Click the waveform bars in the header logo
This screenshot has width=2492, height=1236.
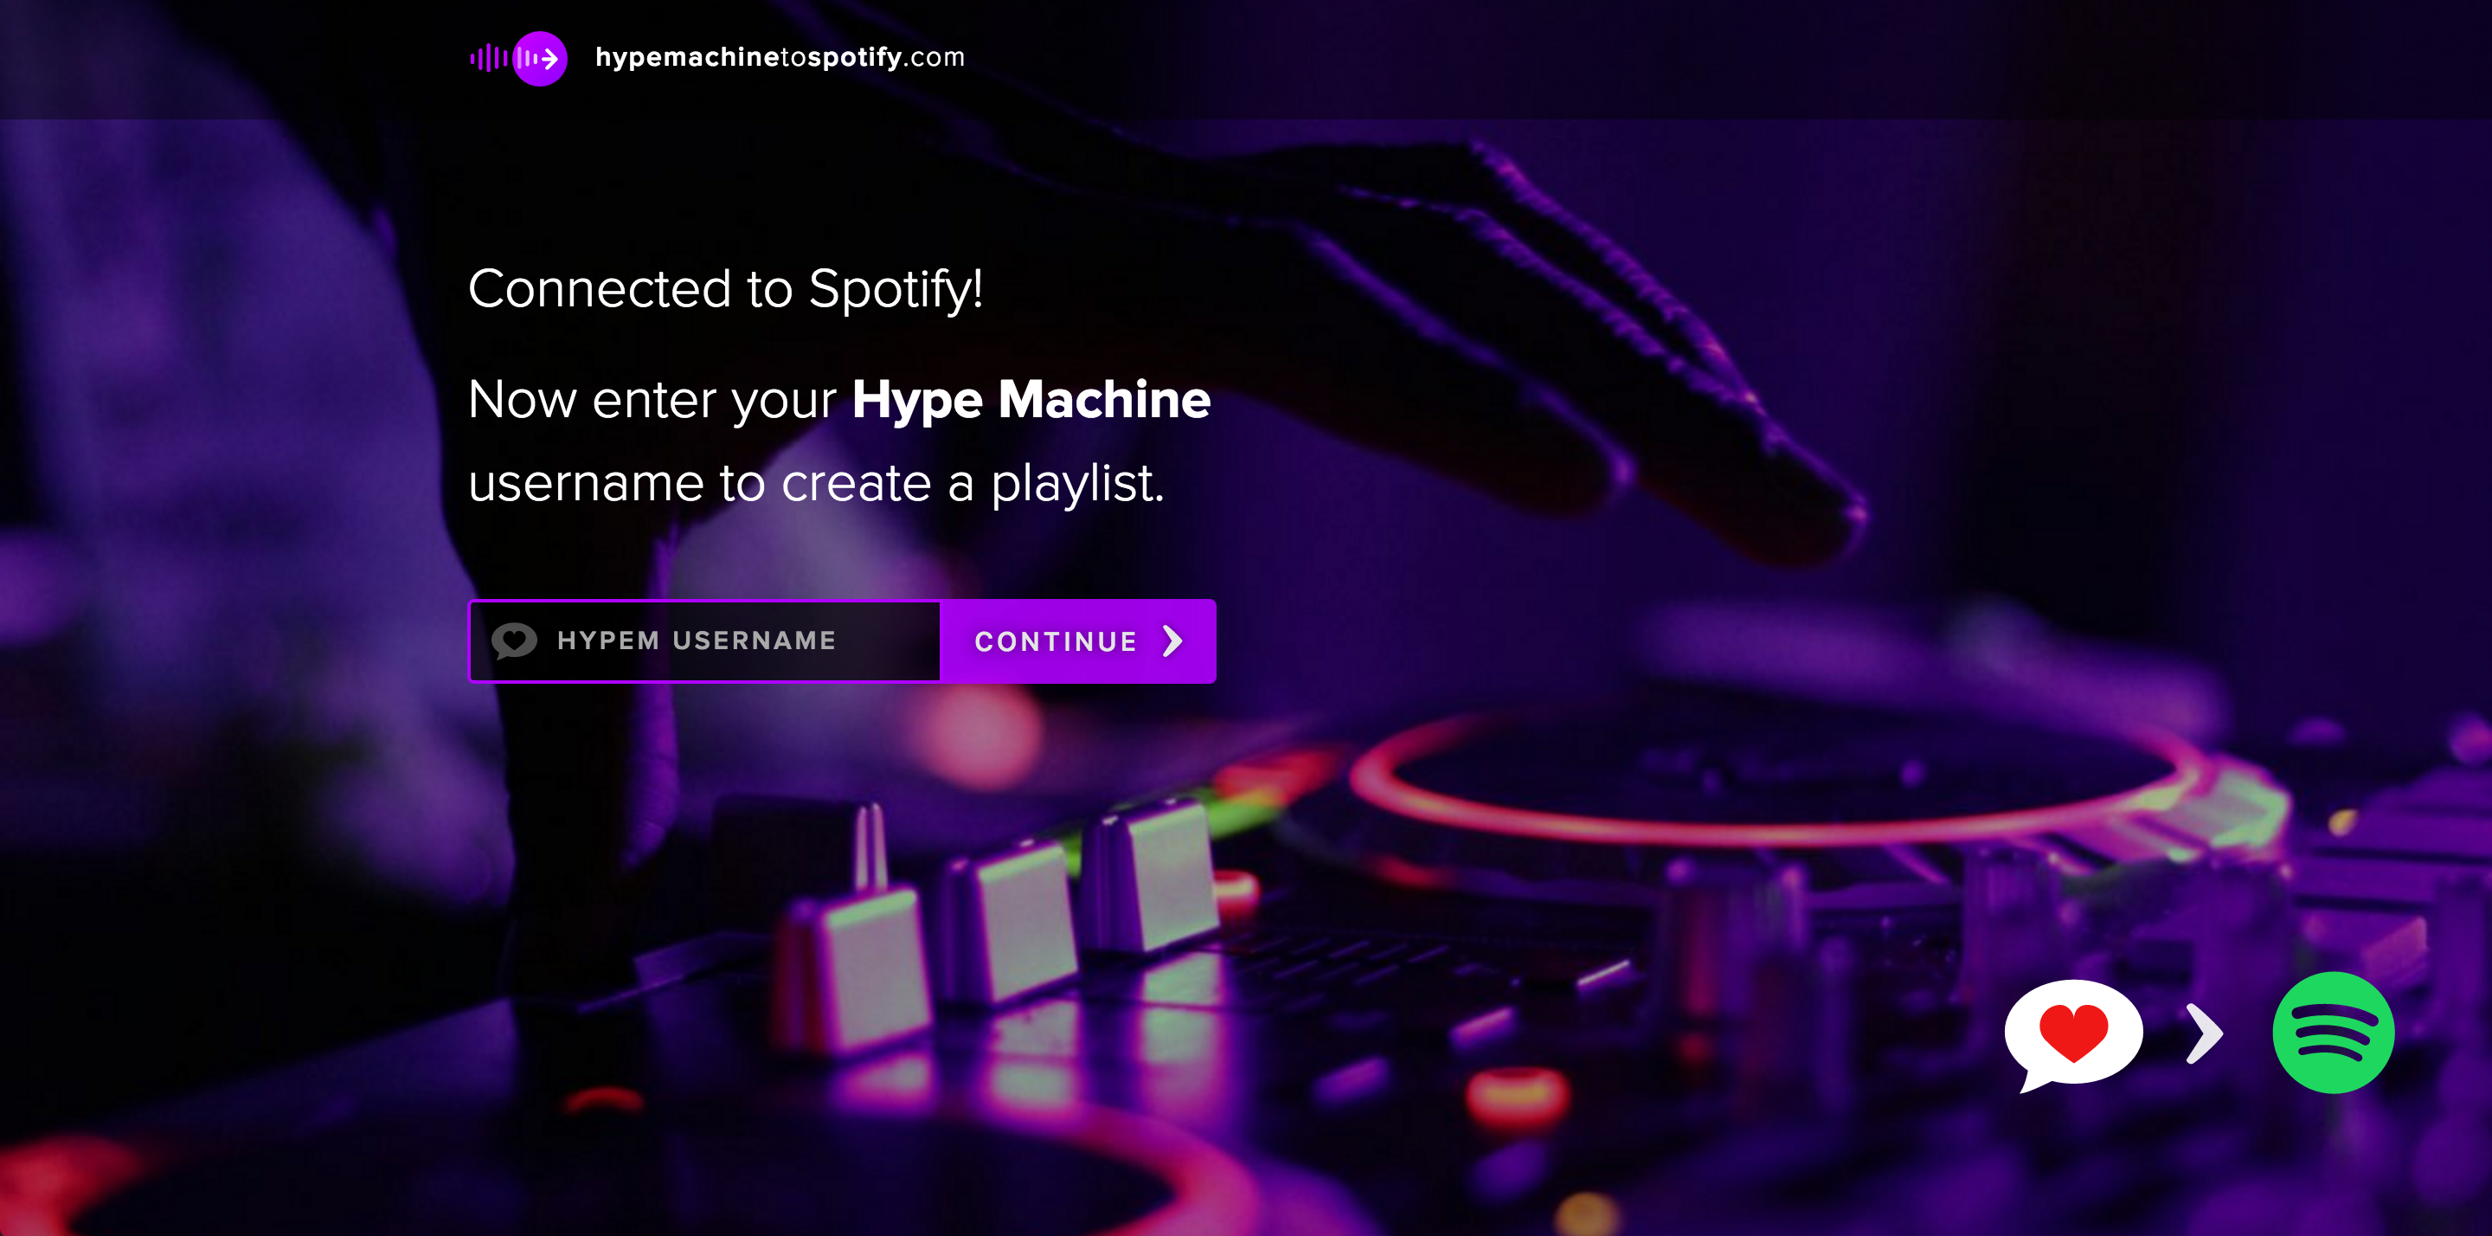[x=490, y=58]
